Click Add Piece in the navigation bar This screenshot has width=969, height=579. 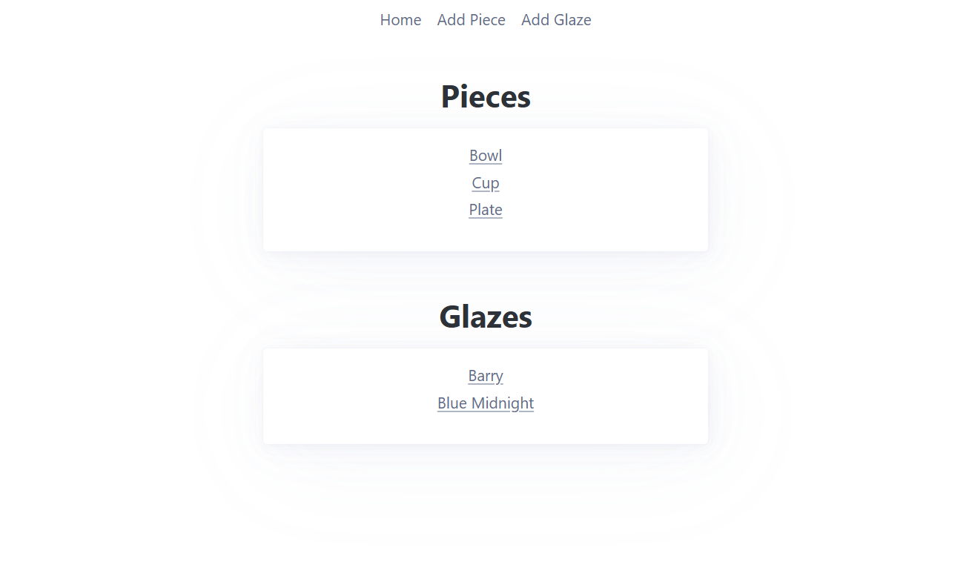click(471, 20)
